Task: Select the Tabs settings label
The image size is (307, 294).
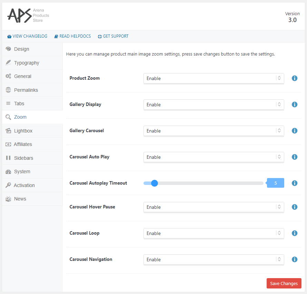Action: [19, 104]
